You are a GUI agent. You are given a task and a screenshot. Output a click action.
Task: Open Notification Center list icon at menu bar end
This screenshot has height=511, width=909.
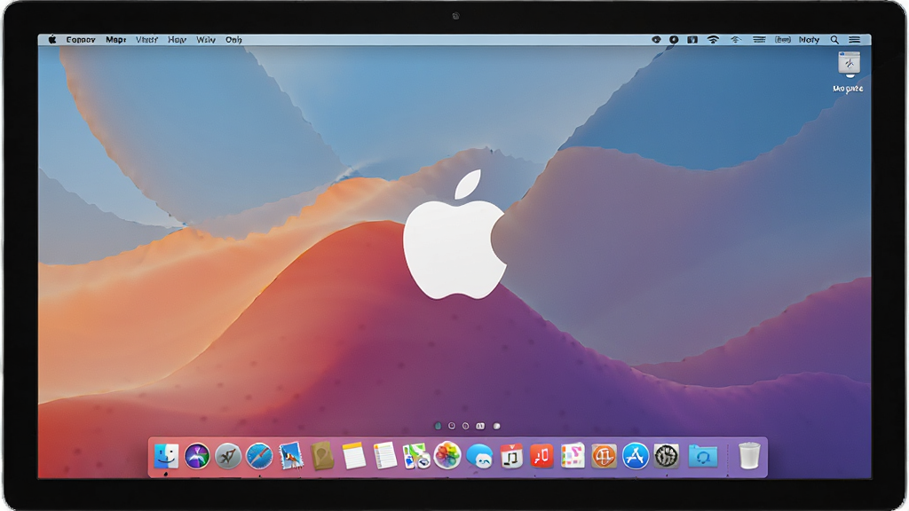pos(855,40)
